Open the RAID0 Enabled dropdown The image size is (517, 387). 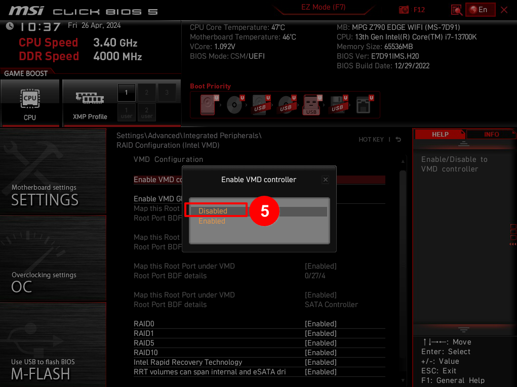tap(322, 323)
